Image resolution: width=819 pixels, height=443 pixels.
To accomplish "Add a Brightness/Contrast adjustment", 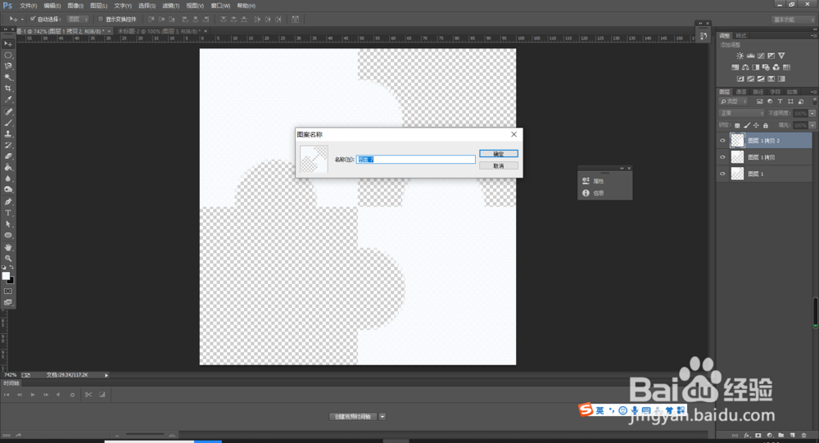I will coord(740,56).
